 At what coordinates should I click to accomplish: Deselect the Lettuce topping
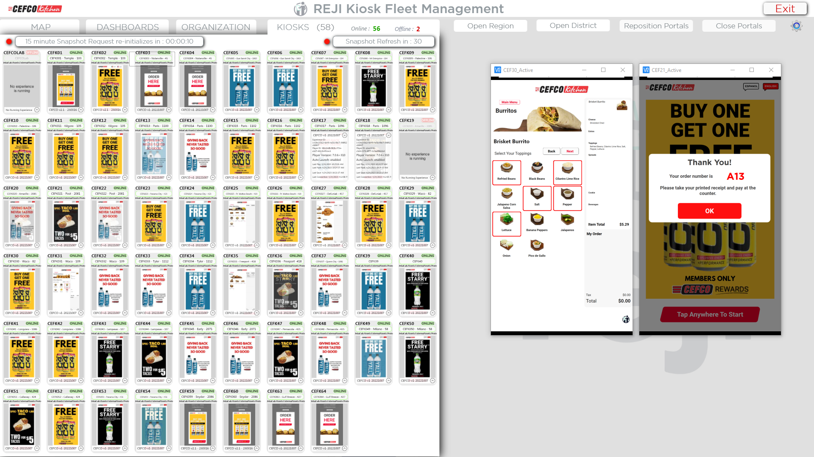507,224
